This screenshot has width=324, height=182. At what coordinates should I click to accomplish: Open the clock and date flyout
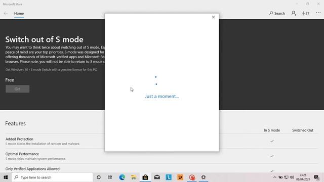[x=303, y=177]
